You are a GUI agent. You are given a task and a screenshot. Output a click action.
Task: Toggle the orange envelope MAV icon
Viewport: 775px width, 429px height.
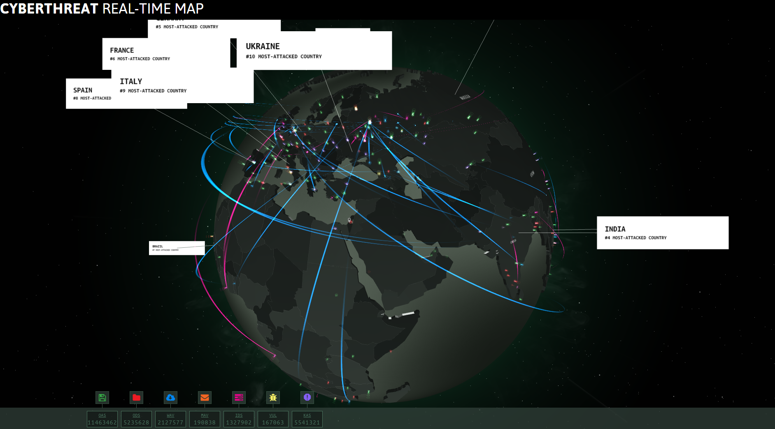point(205,397)
